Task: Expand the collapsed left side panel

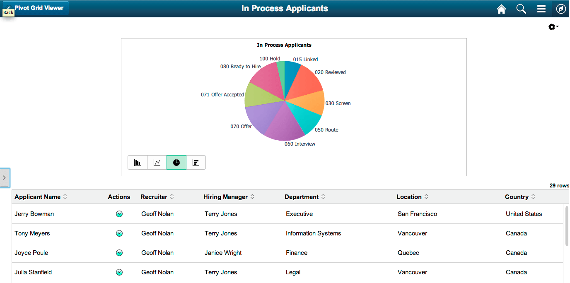Action: pyautogui.click(x=5, y=177)
